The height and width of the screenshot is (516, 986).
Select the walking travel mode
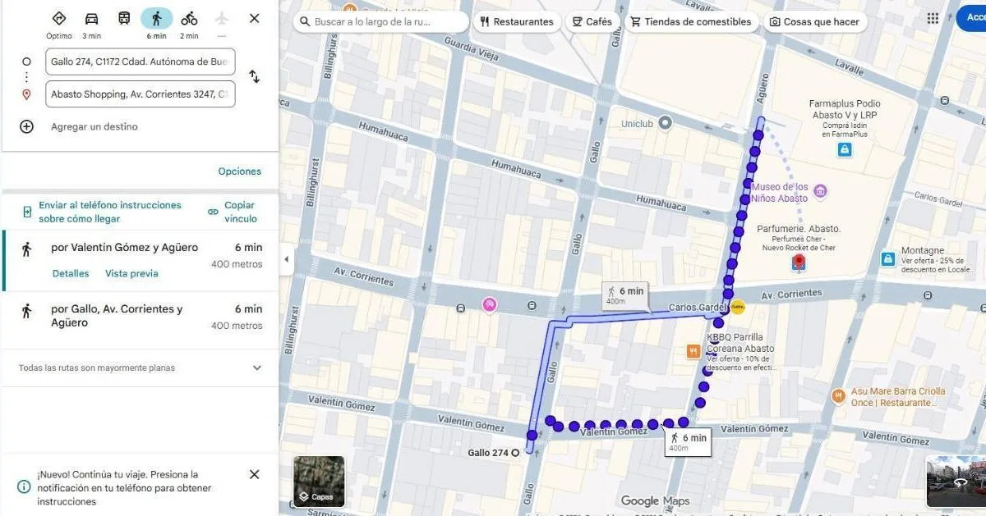[x=156, y=19]
